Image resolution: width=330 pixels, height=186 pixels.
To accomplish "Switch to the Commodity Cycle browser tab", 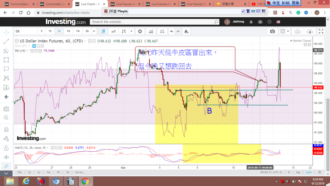I will coord(54,4).
